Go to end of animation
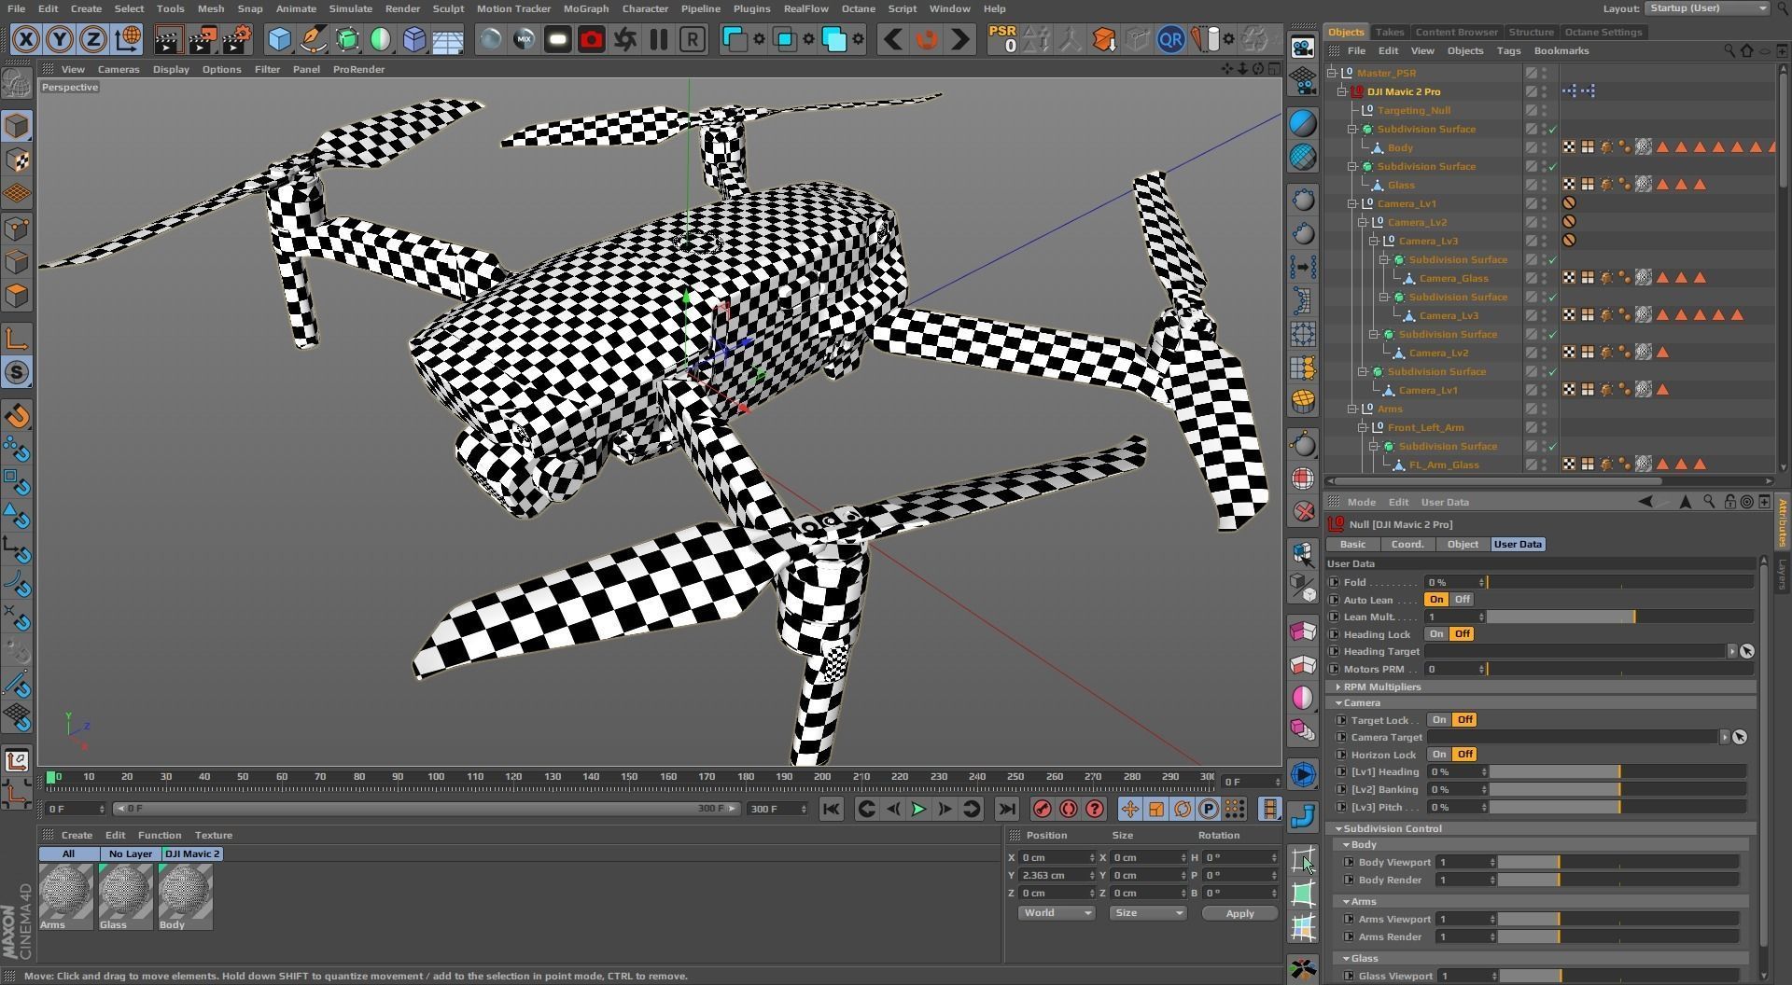Image resolution: width=1792 pixels, height=985 pixels. pos(1006,809)
